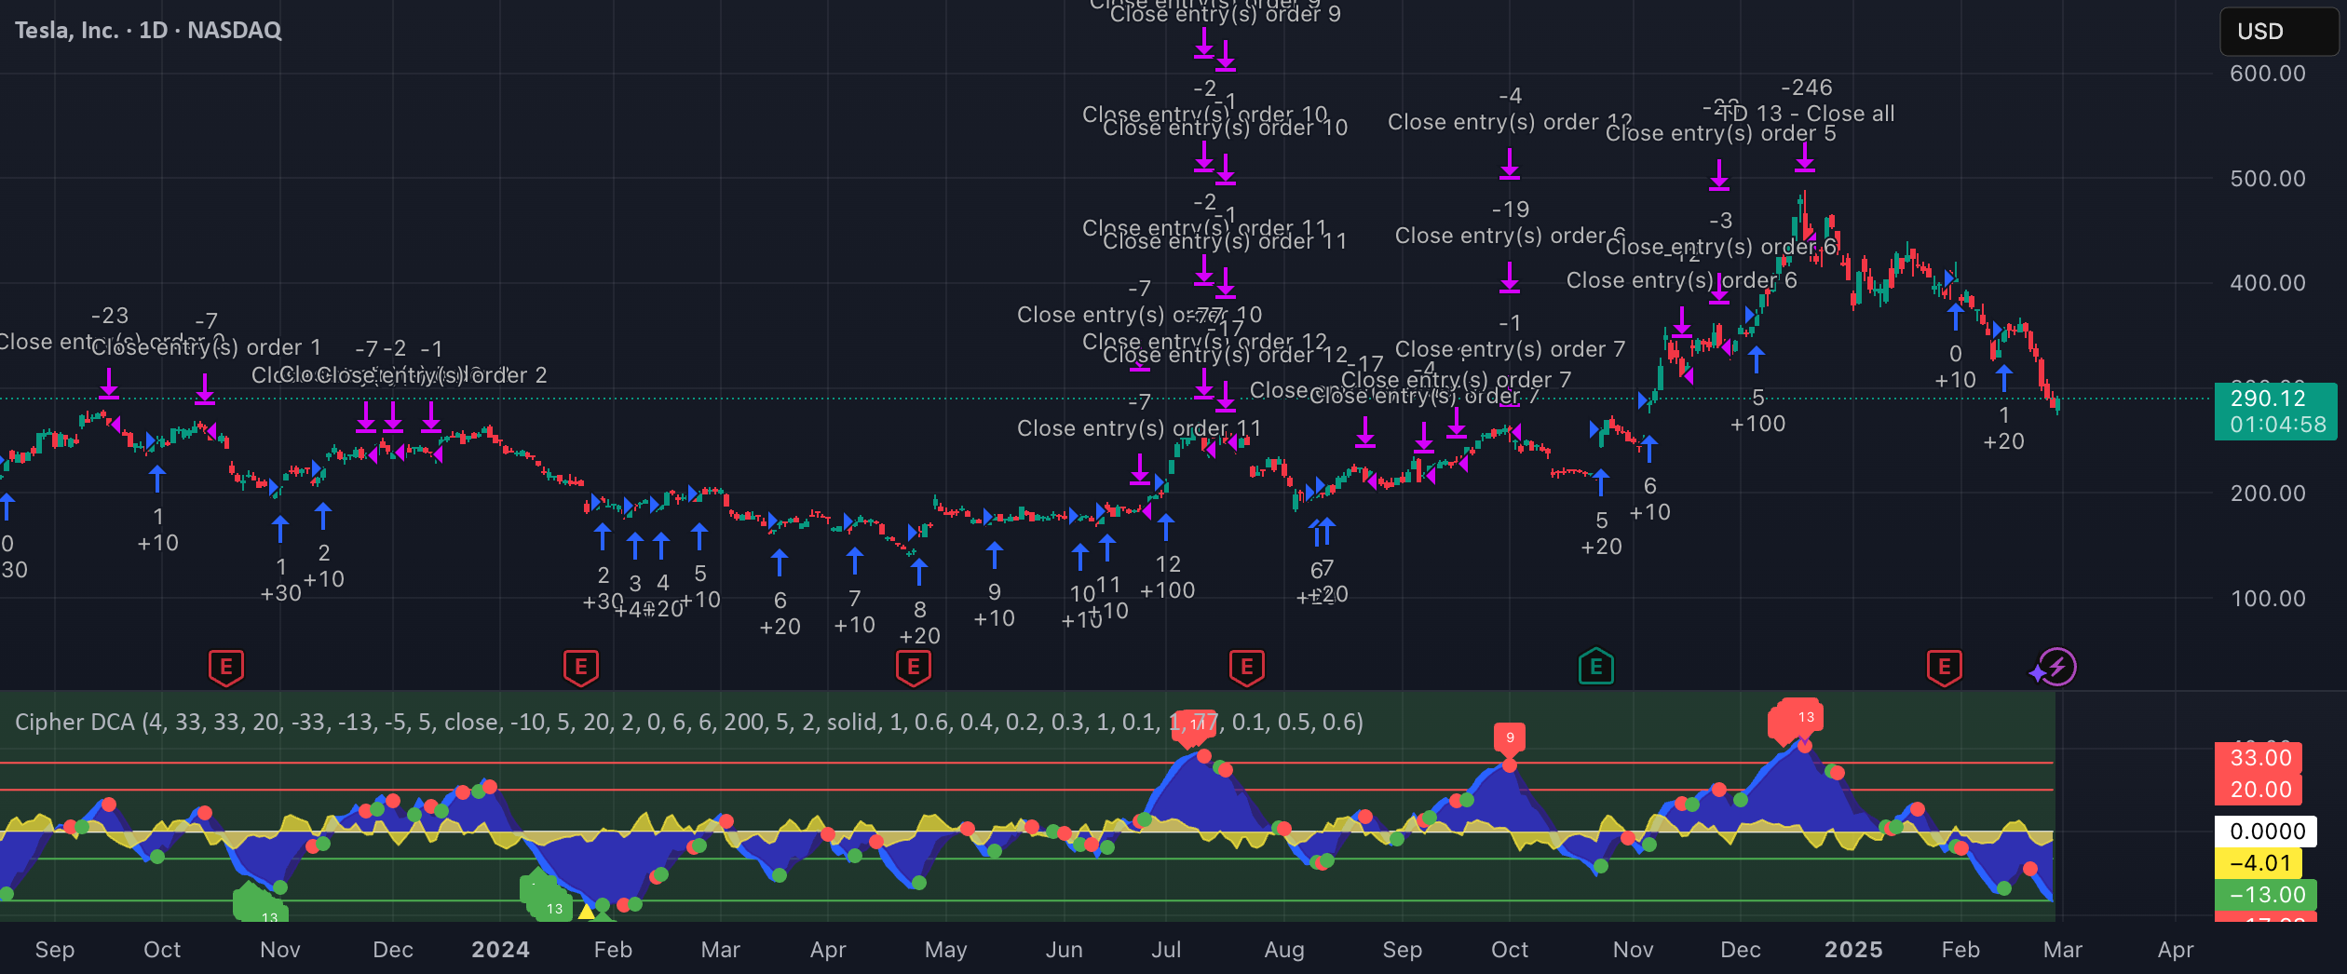
Task: Click the 'TD 13 - Close all' trade label
Action: 1807,114
